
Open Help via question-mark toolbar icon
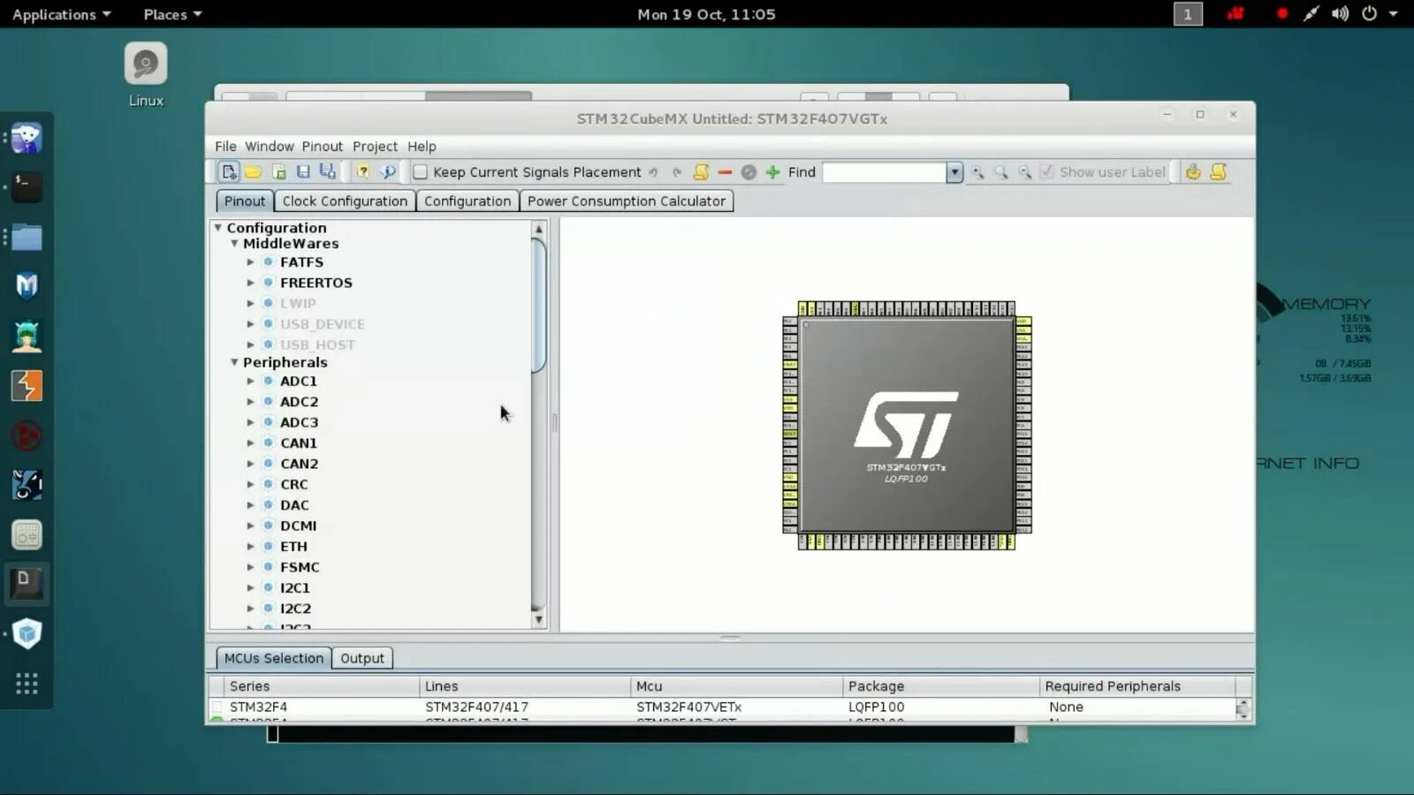(363, 172)
